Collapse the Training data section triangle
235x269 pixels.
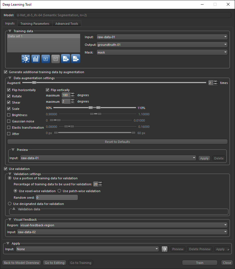coord(10,31)
